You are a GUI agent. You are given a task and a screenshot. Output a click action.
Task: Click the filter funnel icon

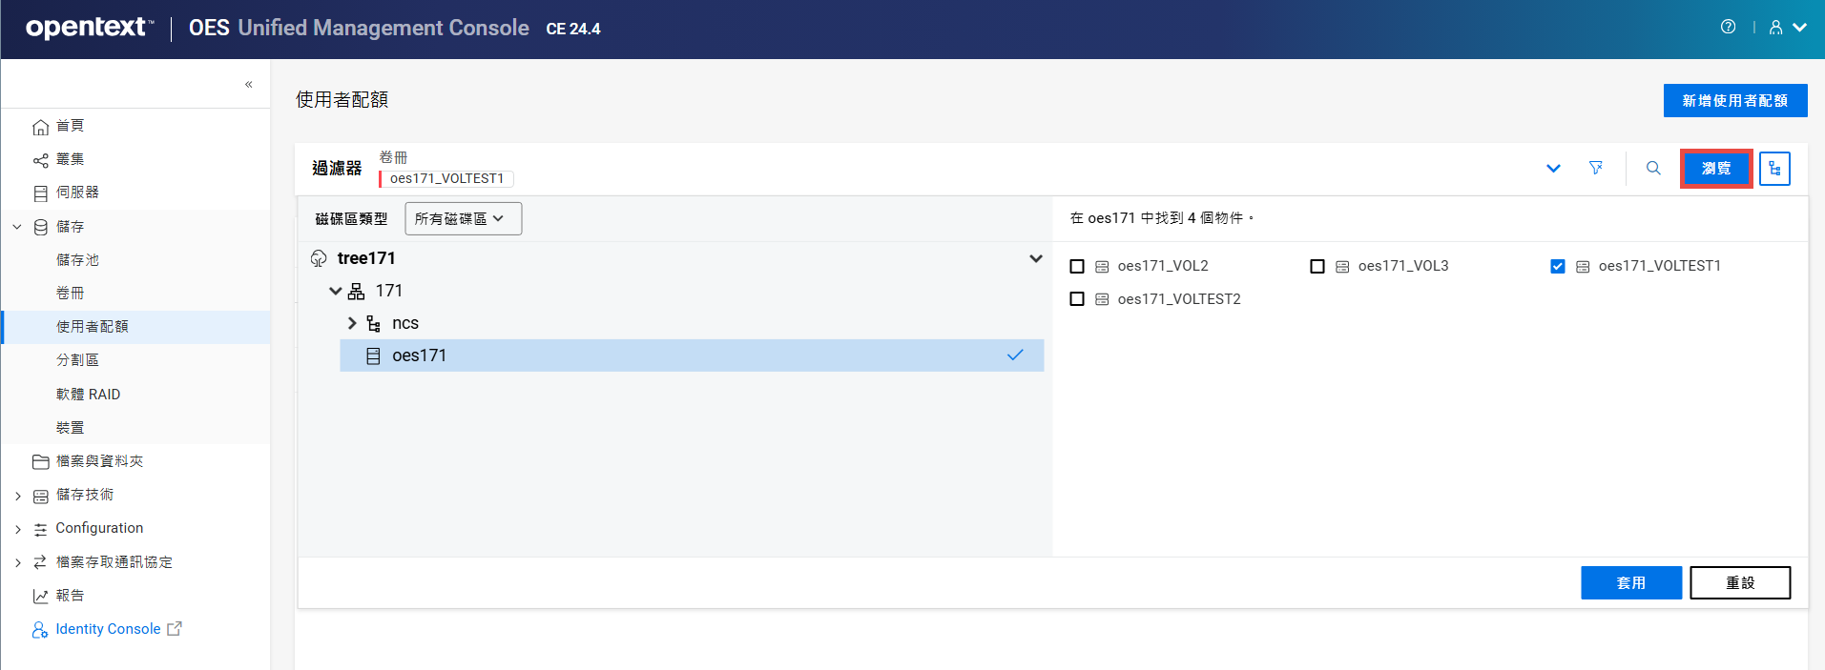coord(1595,169)
